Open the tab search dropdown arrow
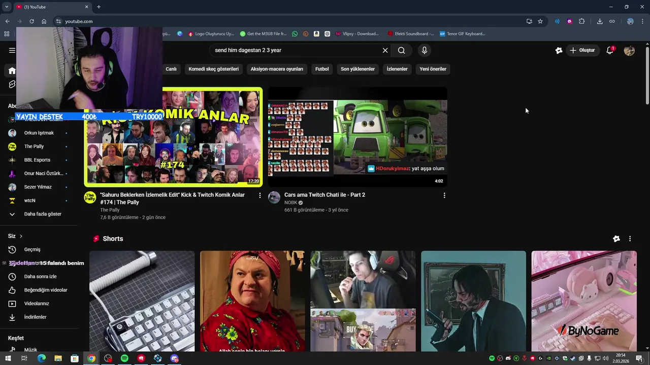This screenshot has width=650, height=365. tap(7, 7)
